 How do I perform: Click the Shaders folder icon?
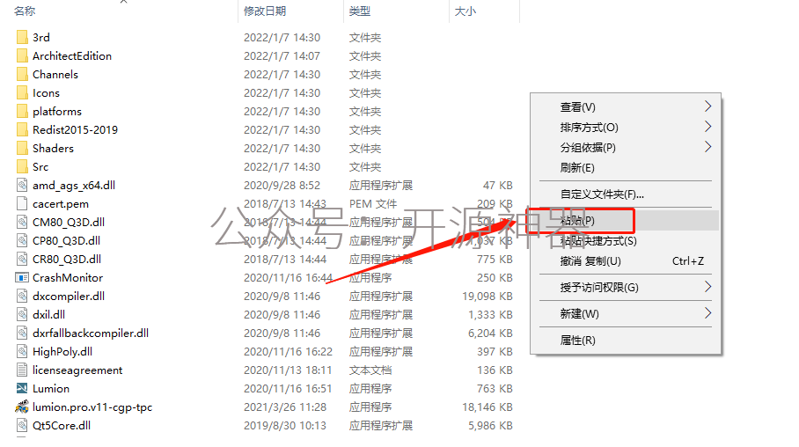pyautogui.click(x=22, y=149)
